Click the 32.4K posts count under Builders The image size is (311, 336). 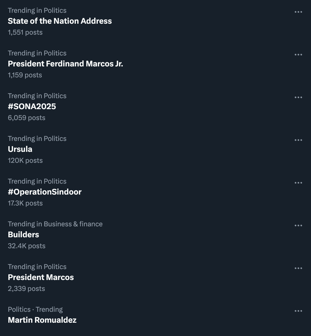[27, 246]
